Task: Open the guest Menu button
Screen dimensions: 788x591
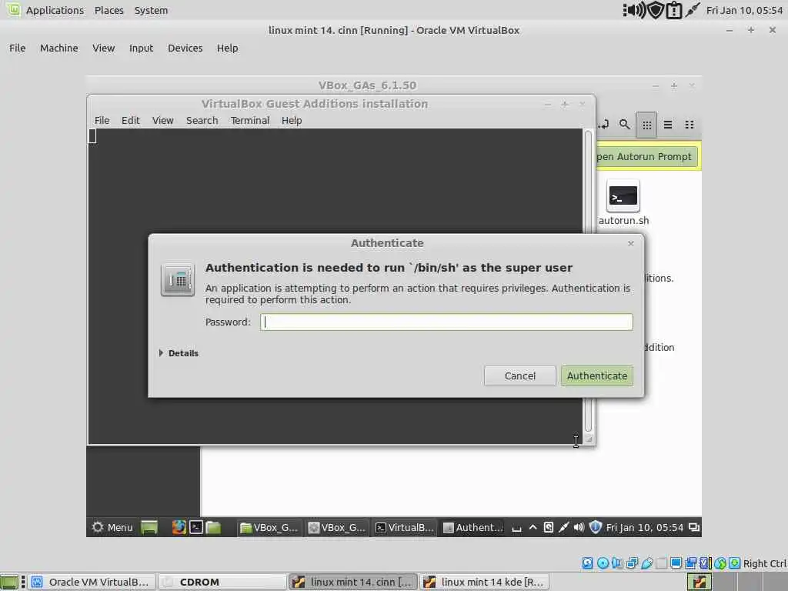Action: point(112,527)
